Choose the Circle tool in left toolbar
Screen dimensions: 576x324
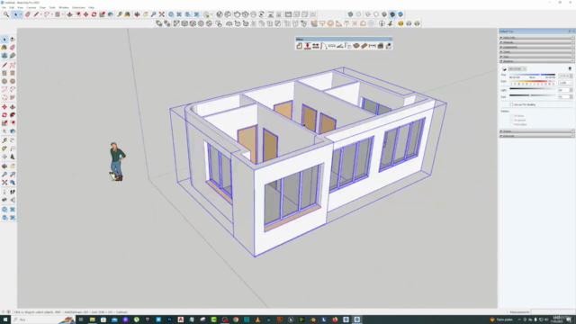tap(4, 81)
